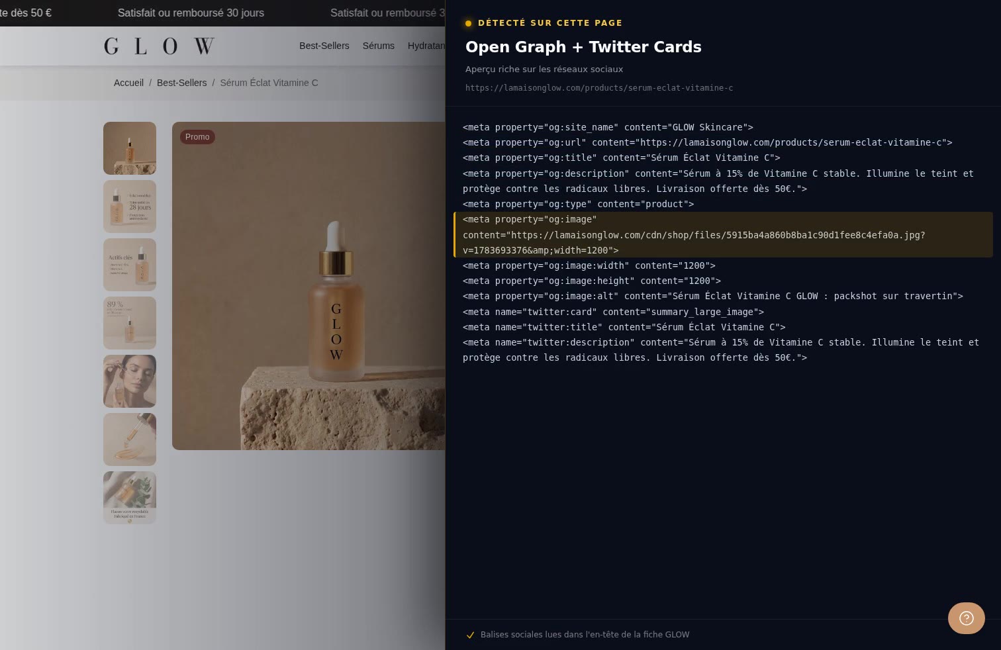
Task: Click the og:description meta tag line
Action: click(x=718, y=181)
